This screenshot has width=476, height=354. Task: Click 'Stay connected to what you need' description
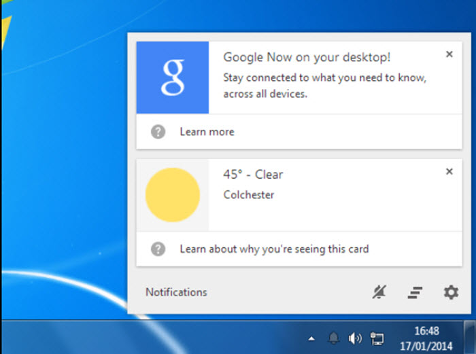click(x=325, y=86)
